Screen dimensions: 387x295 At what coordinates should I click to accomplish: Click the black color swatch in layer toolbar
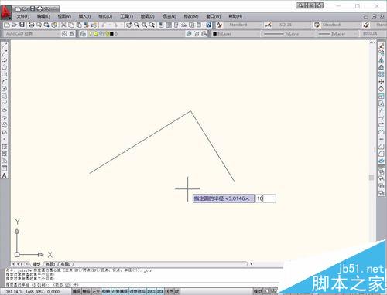pos(111,34)
